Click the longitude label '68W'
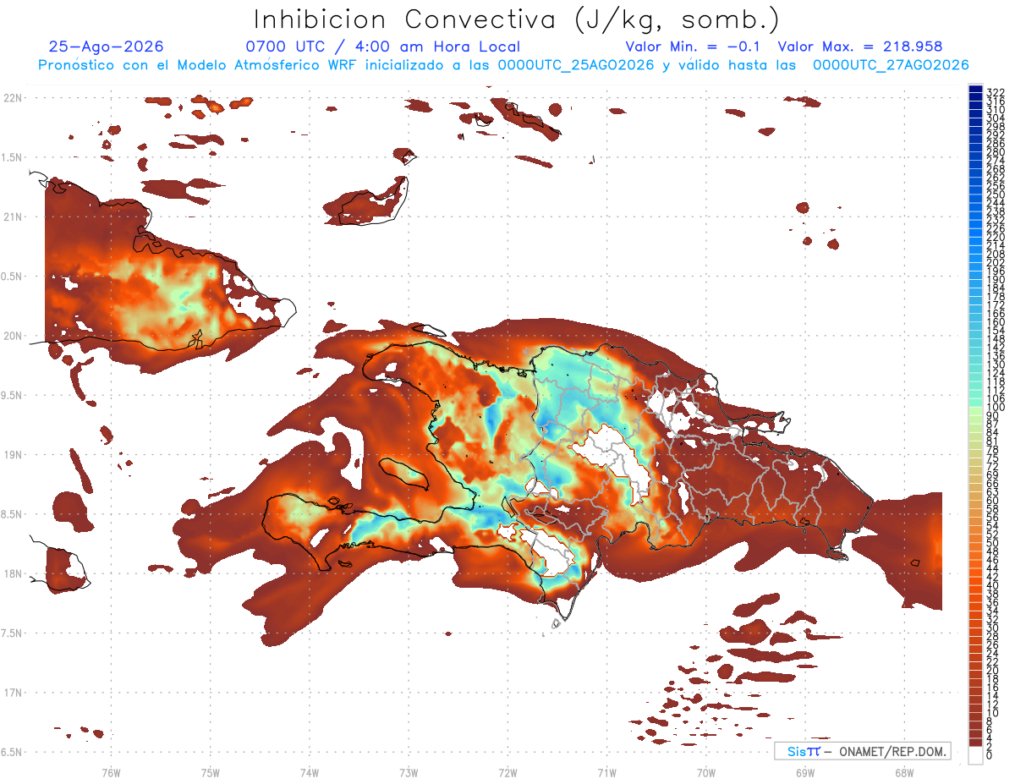The height and width of the screenshot is (784, 1015). coord(903,772)
